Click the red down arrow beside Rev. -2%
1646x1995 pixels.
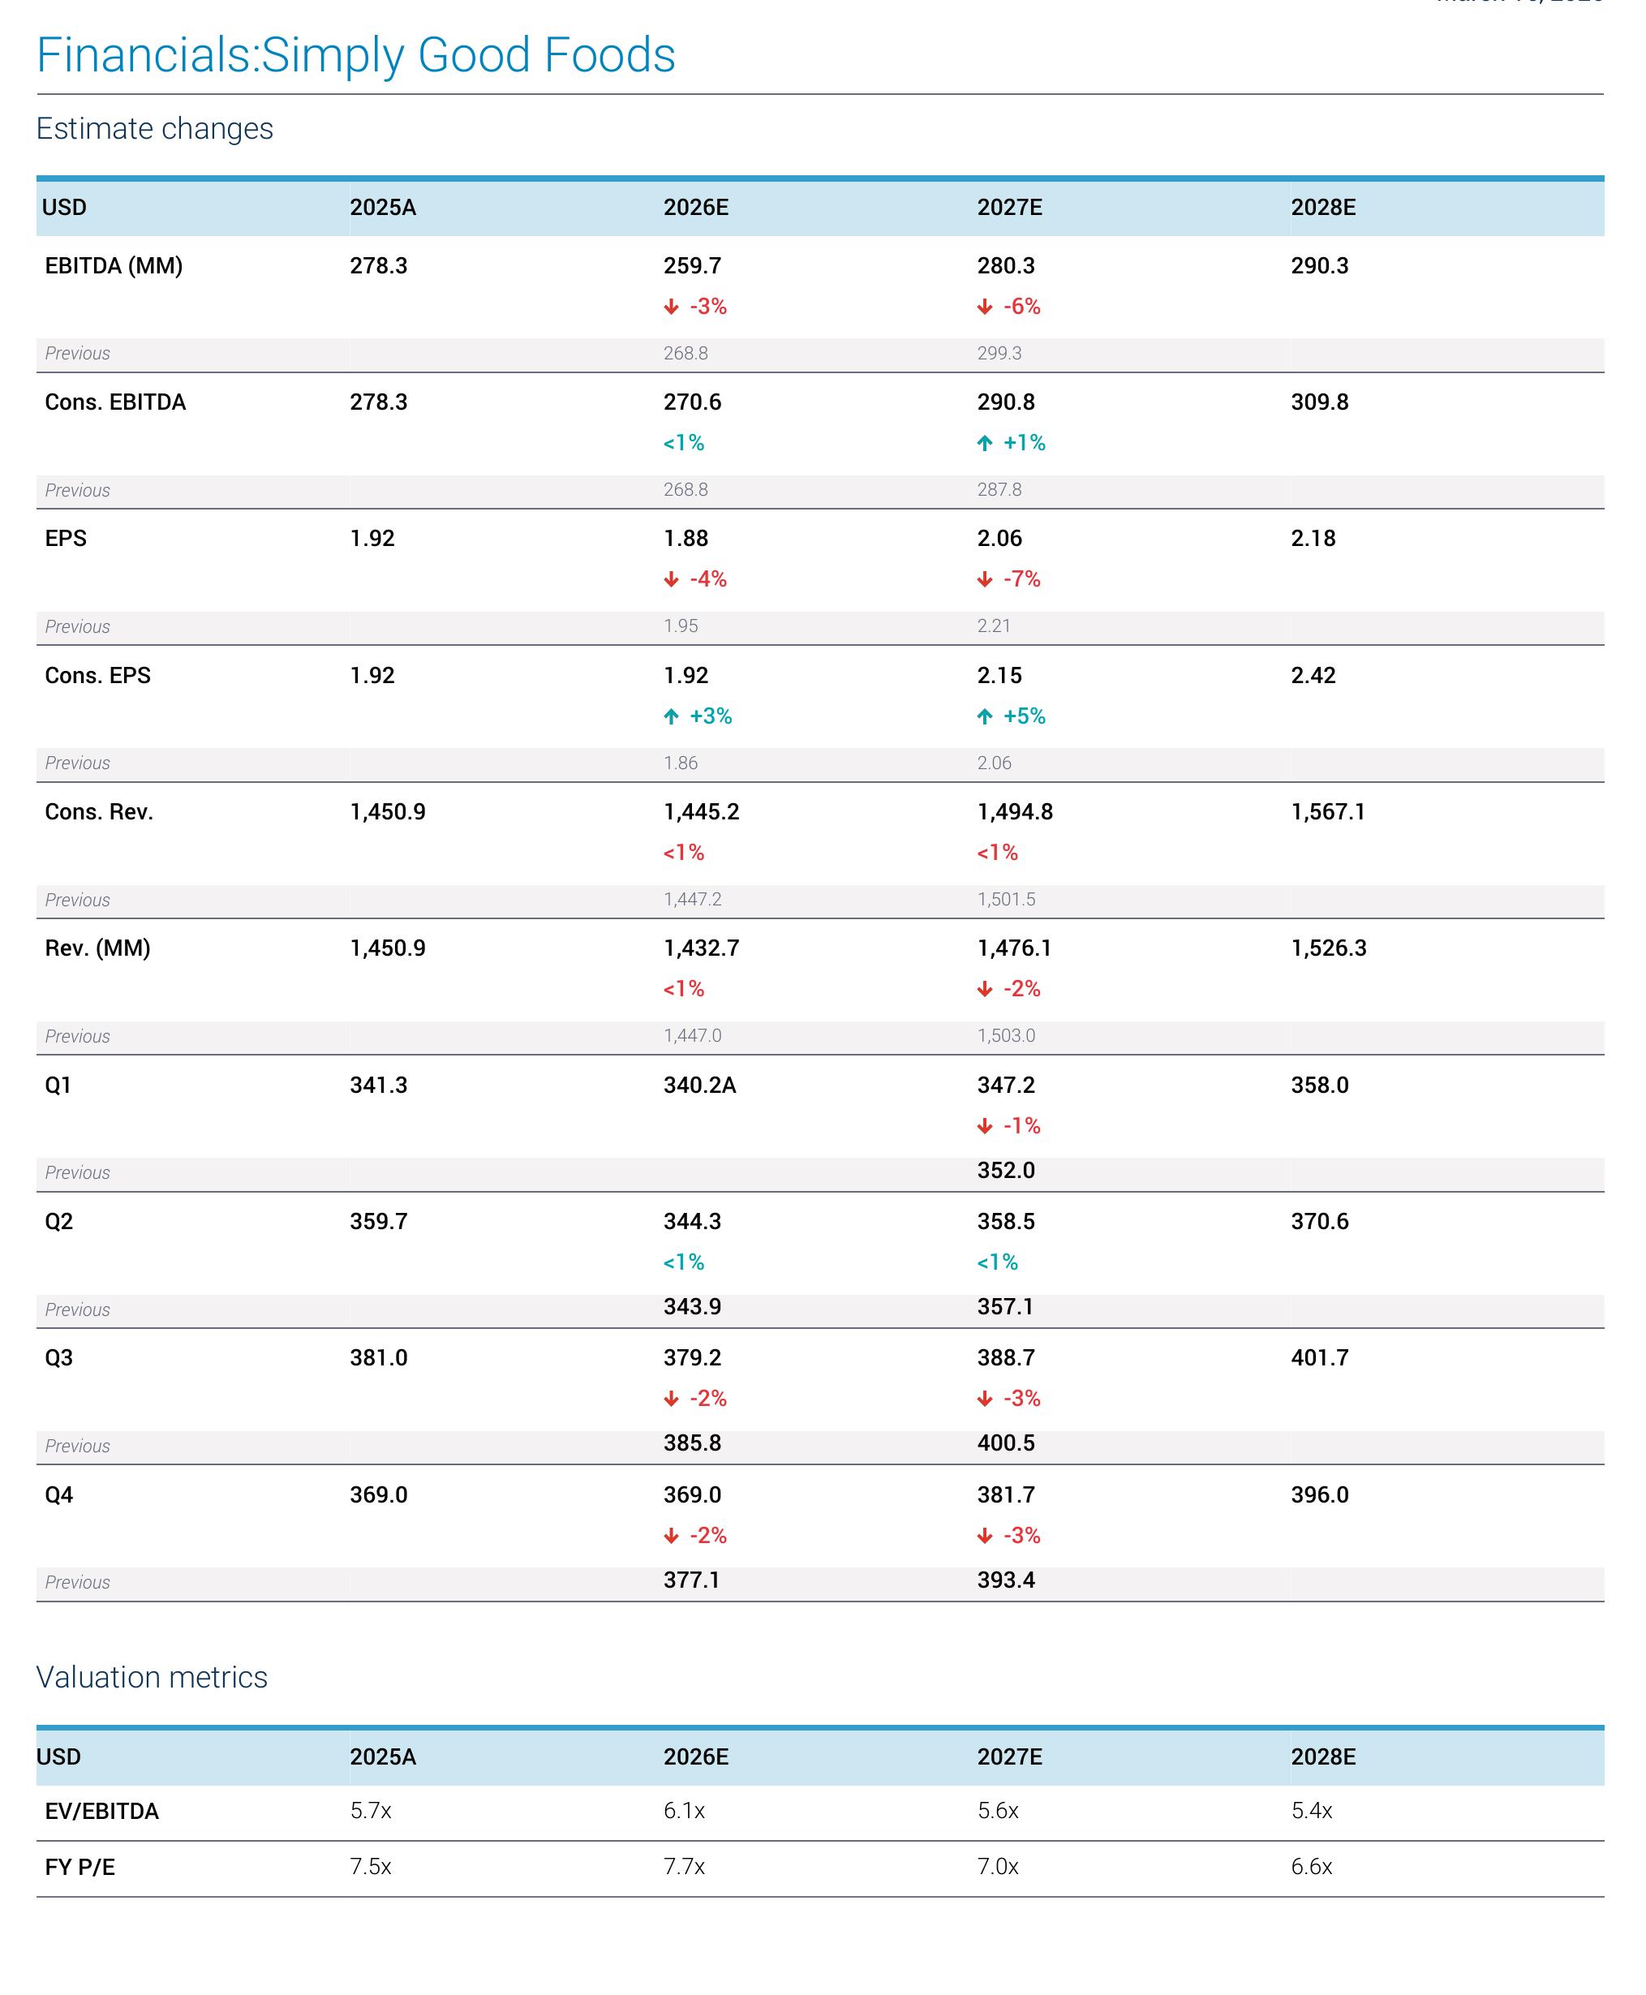tap(985, 989)
